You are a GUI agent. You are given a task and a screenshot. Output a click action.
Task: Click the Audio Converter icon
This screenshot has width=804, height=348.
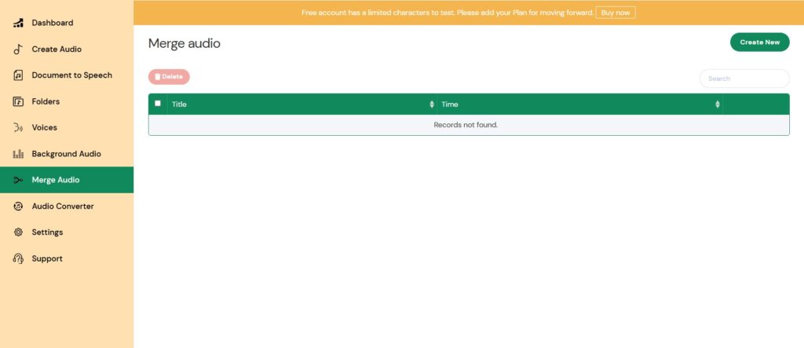(x=18, y=206)
